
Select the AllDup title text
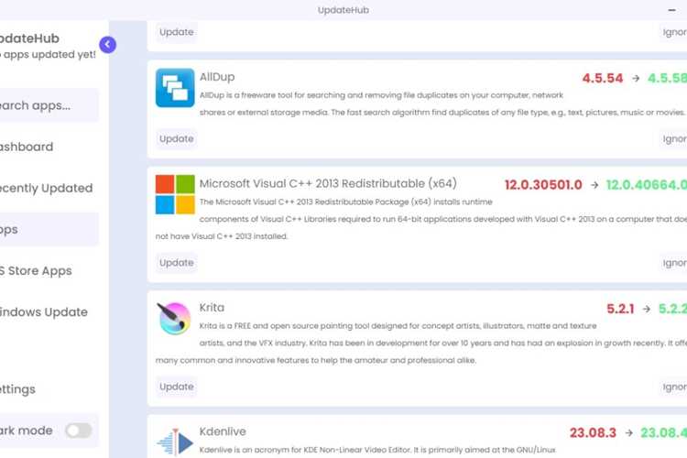[x=217, y=77]
